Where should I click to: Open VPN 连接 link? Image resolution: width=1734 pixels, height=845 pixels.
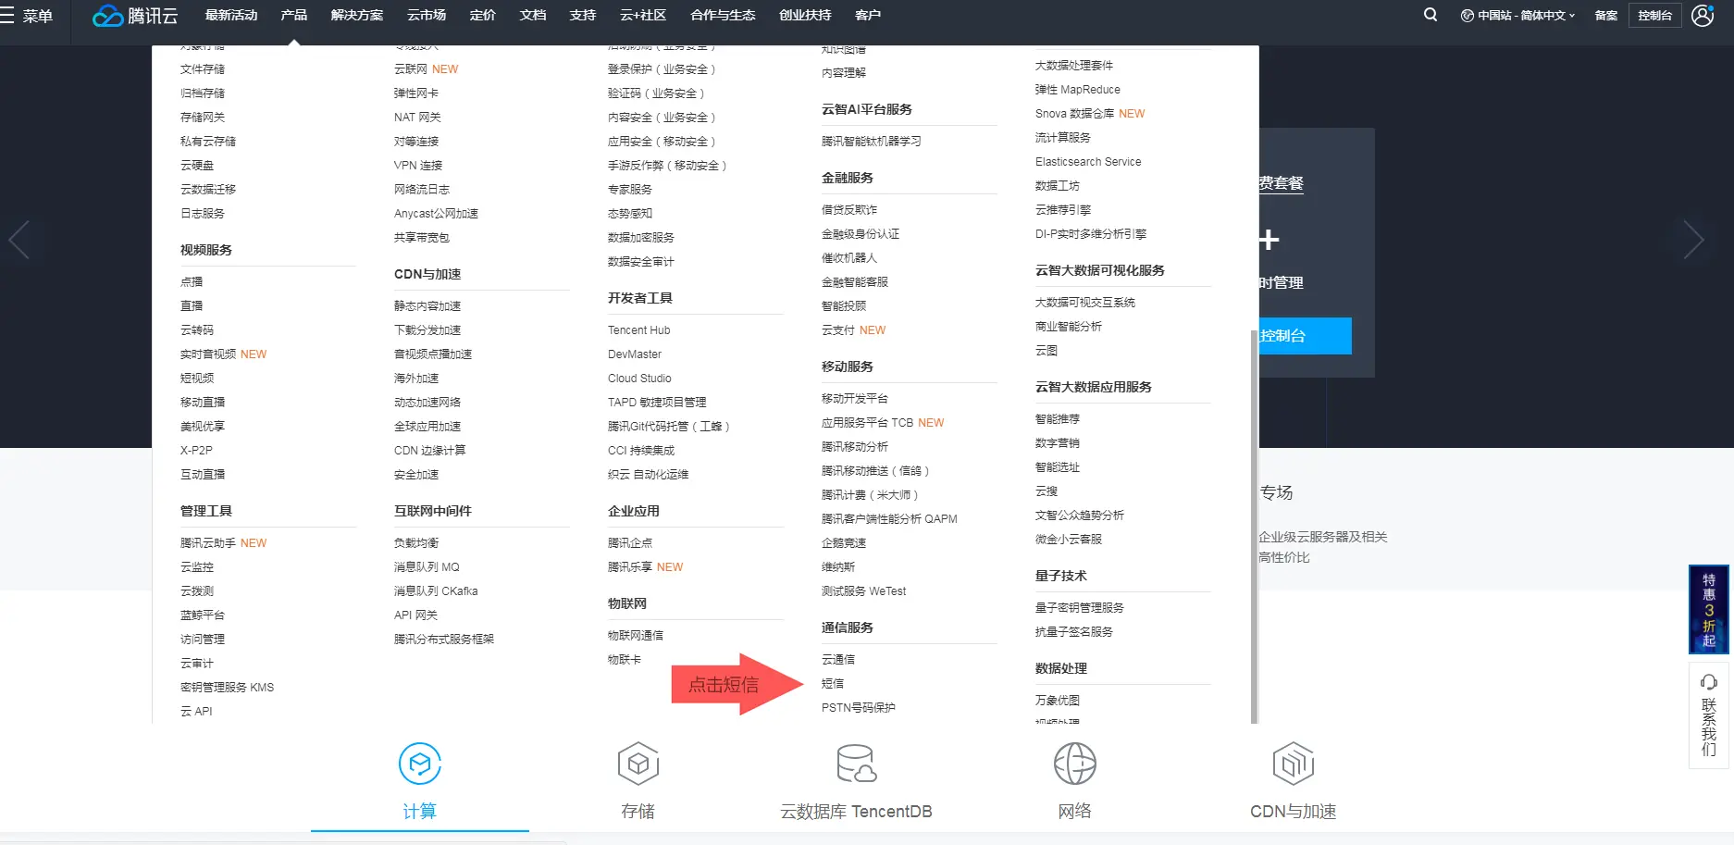point(418,166)
